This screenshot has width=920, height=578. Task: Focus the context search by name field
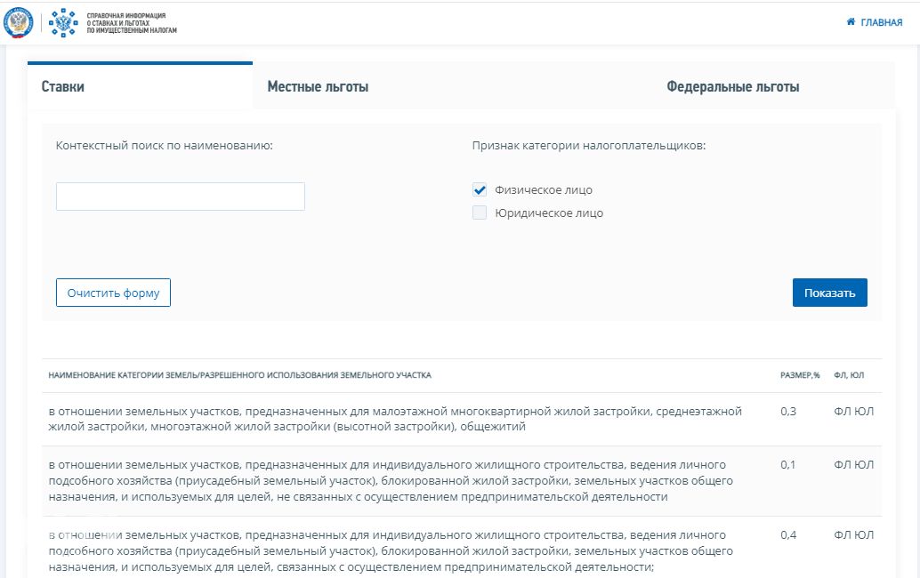181,197
